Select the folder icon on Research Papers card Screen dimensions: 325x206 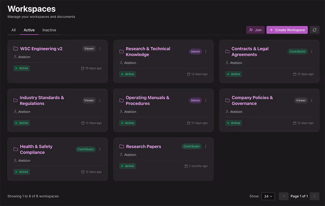coord(121,146)
